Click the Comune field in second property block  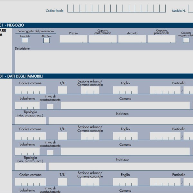[125, 151]
